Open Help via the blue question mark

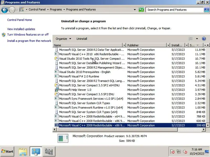tap(204, 39)
